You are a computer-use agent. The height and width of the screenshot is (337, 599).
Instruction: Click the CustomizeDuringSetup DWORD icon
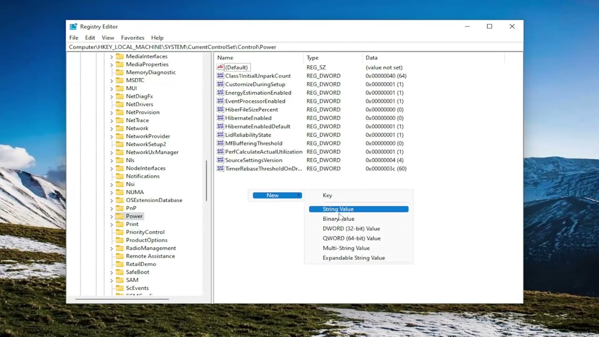(x=220, y=84)
